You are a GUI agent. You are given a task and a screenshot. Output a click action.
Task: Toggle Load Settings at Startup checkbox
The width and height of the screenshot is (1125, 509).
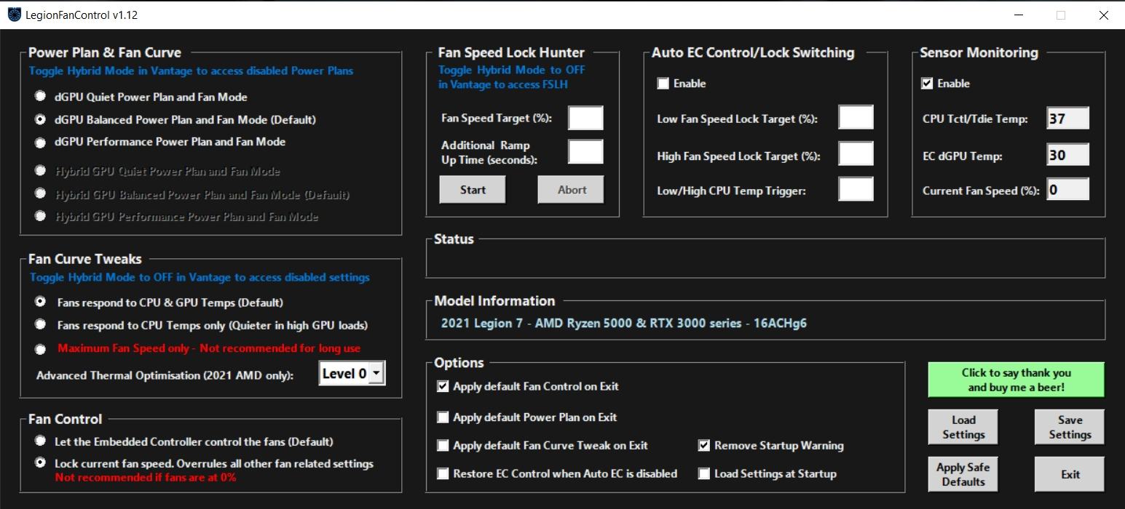click(x=704, y=473)
